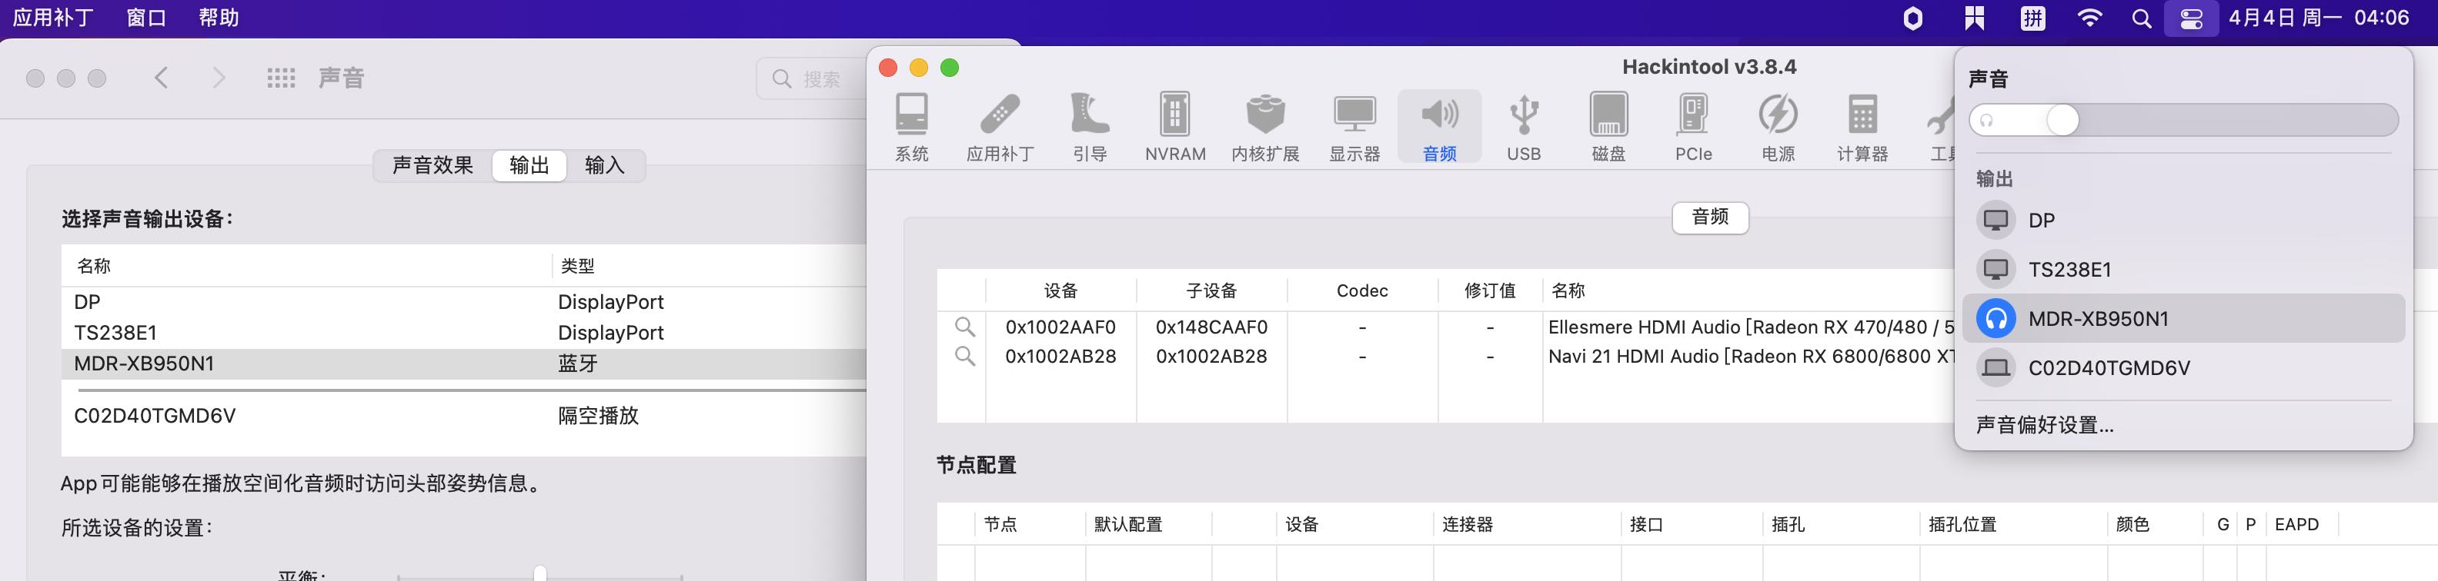The width and height of the screenshot is (2438, 581).
Task: Select DP output in sound popup
Action: click(2183, 220)
